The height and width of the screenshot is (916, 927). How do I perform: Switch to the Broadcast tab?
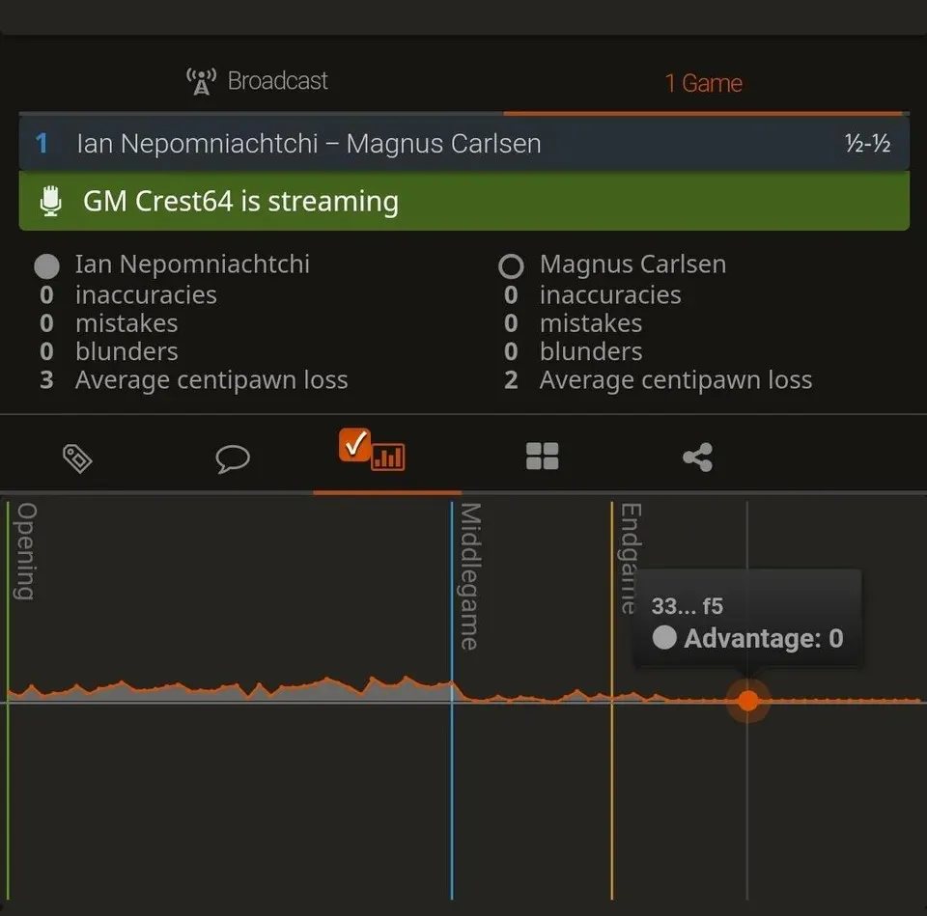[x=257, y=81]
